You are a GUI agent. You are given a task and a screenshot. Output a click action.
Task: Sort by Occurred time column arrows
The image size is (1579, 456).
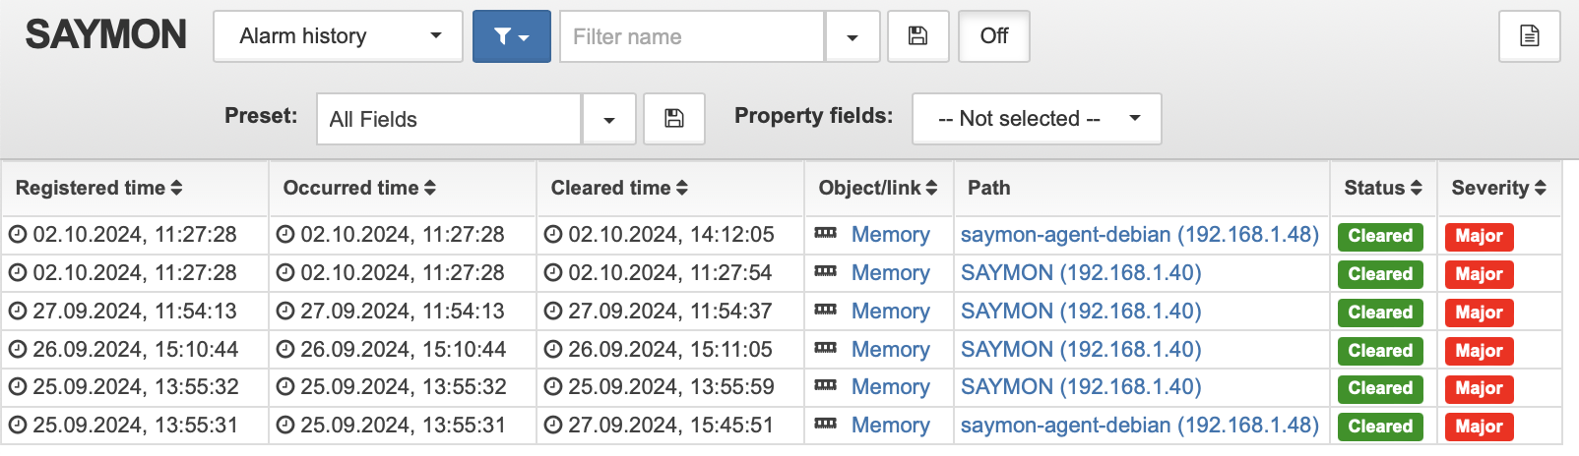(430, 188)
